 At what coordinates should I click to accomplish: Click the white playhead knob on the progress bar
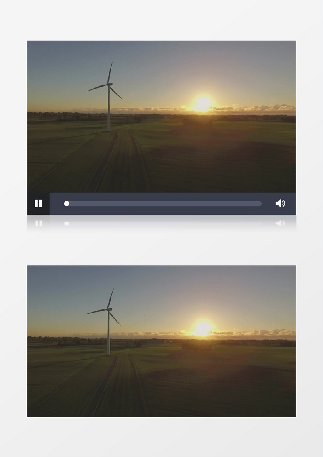tap(67, 204)
